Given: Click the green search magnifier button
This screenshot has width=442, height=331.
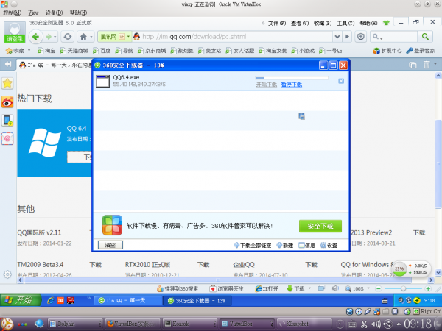Looking at the screenshot, I should pyautogui.click(x=425, y=37).
